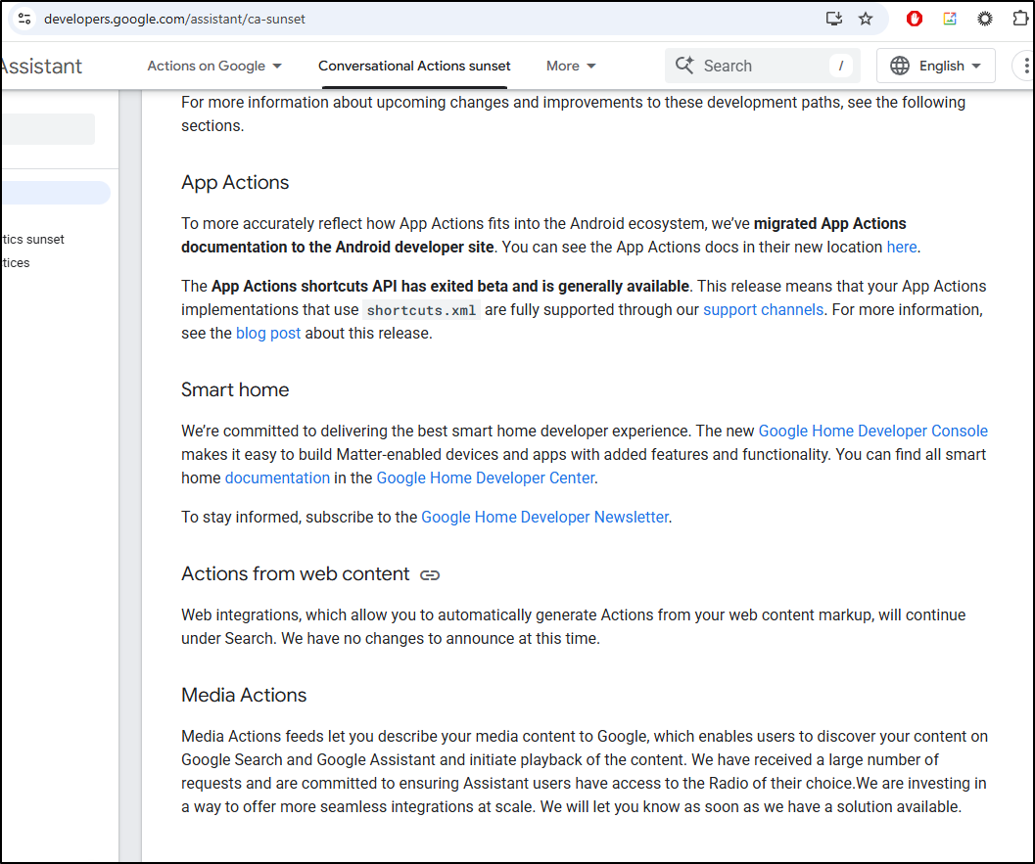The width and height of the screenshot is (1035, 864).
Task: Click the Search input field
Action: pos(763,66)
